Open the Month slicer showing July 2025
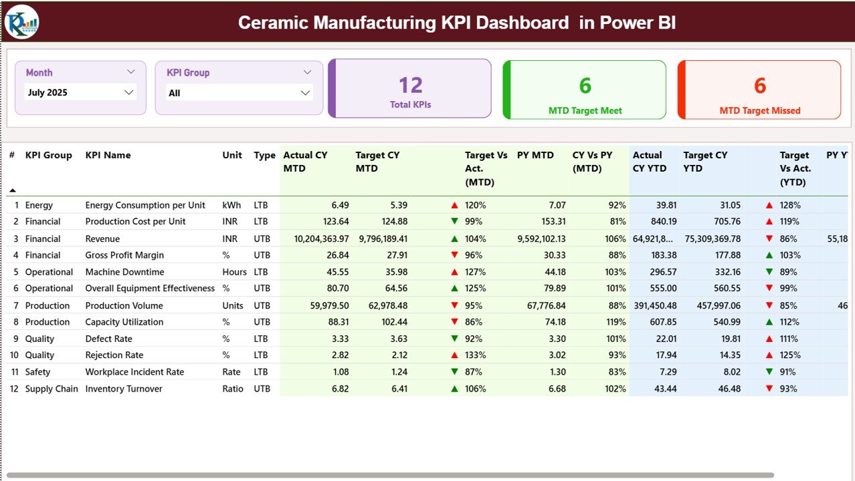The width and height of the screenshot is (855, 481). click(80, 93)
